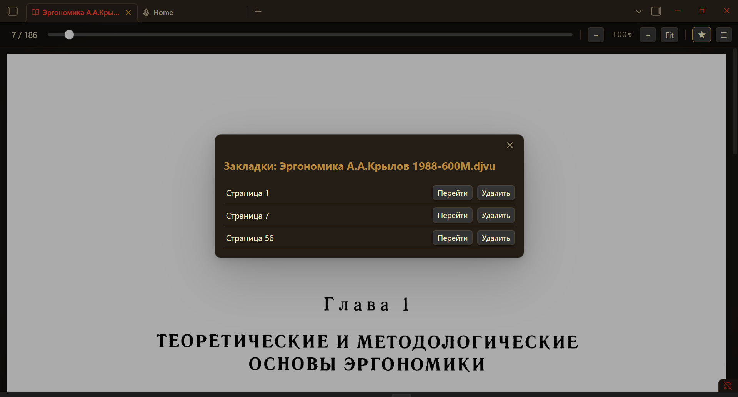Delete bookmark Страница 7

click(x=496, y=215)
